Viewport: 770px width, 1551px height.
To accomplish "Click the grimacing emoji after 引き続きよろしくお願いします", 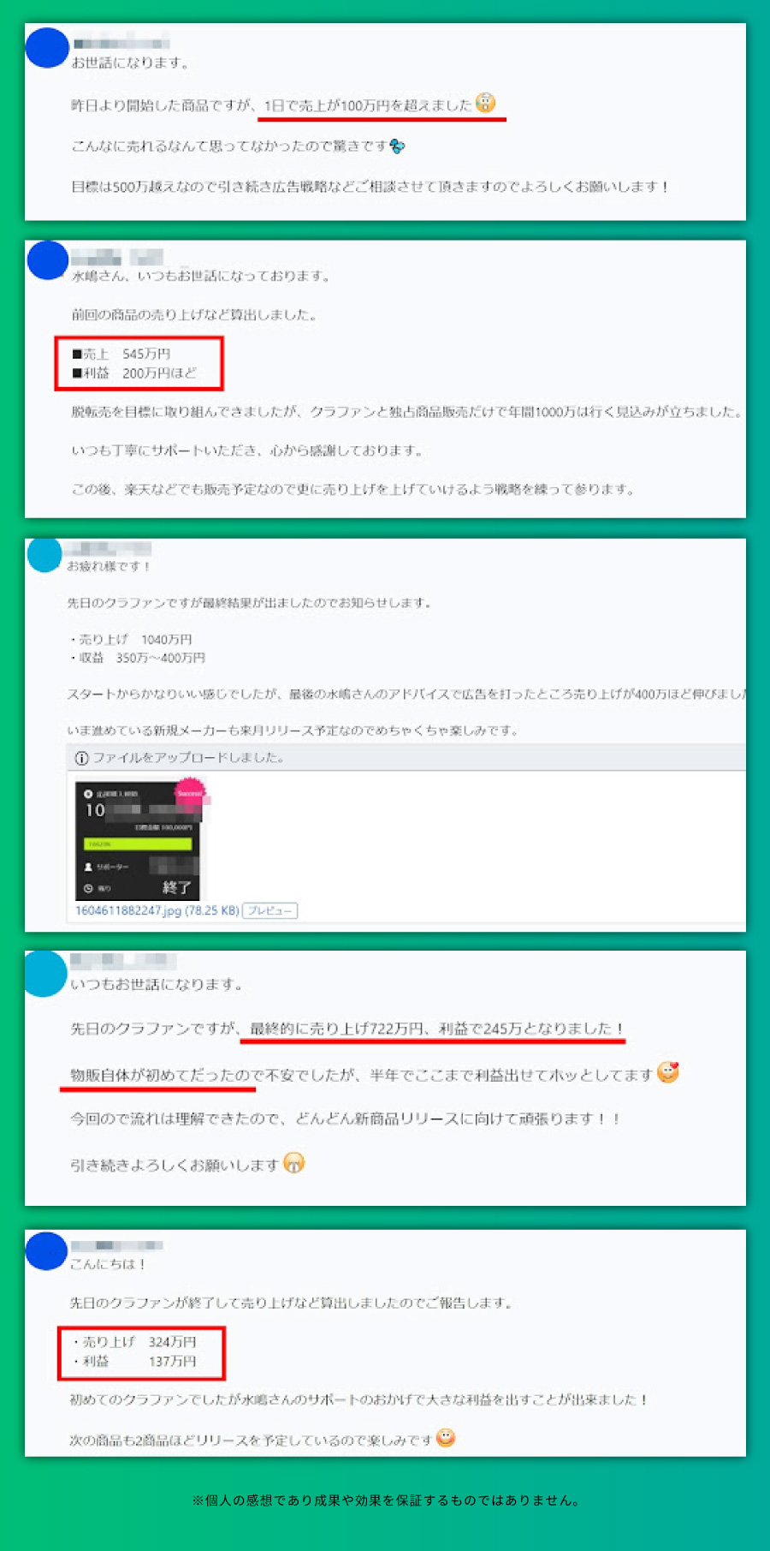I will [x=293, y=1163].
